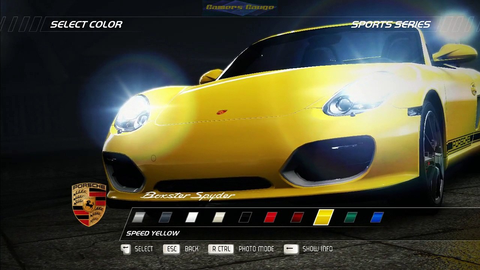Screen dimensions: 480x270
Task: Open PHOTO MODE
Action: click(256, 249)
